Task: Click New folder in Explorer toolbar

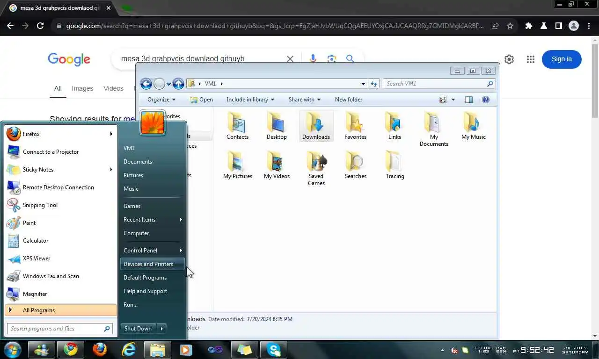Action: 349,100
